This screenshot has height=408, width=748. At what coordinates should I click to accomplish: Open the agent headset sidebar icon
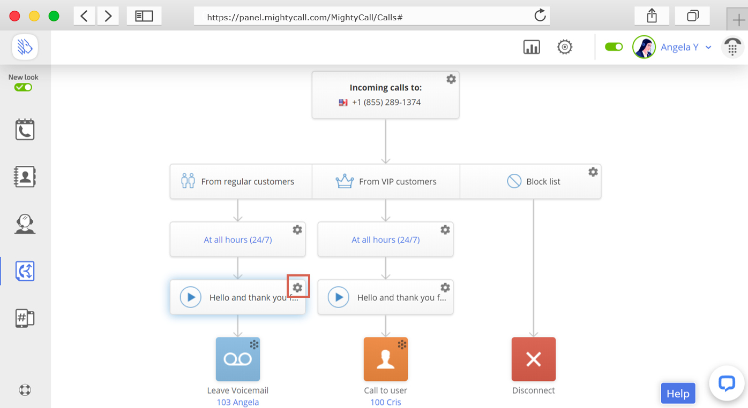[25, 224]
